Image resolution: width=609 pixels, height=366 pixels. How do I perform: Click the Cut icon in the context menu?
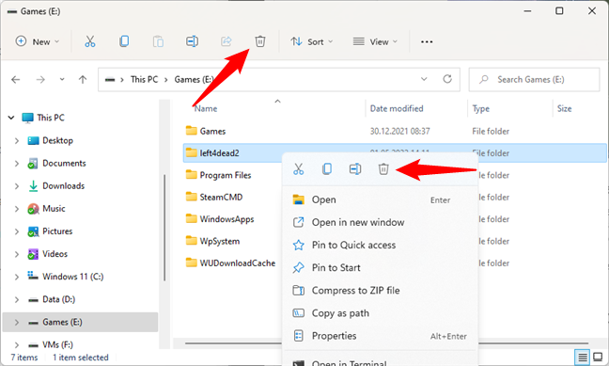(298, 169)
